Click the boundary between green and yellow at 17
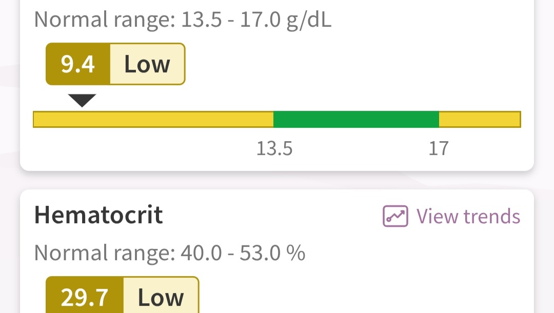This screenshot has width=554, height=313. (x=439, y=119)
